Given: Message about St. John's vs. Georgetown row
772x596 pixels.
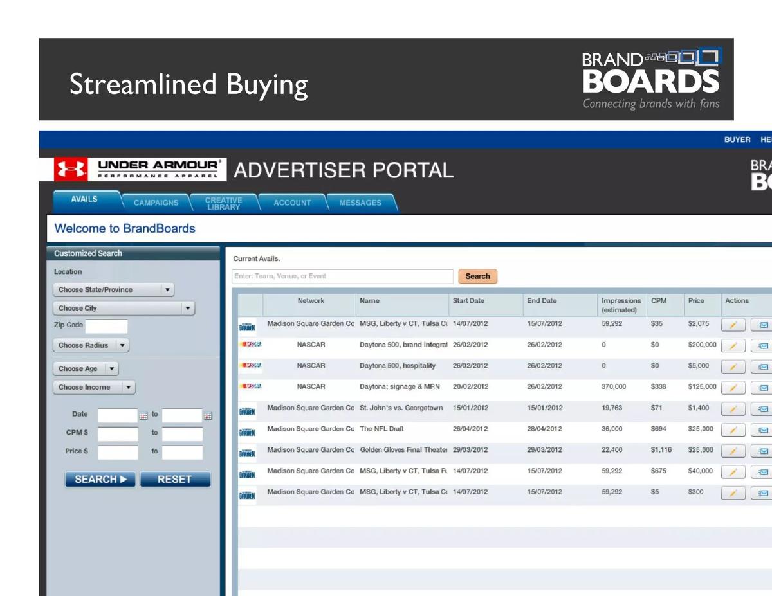Looking at the screenshot, I should click(762, 410).
